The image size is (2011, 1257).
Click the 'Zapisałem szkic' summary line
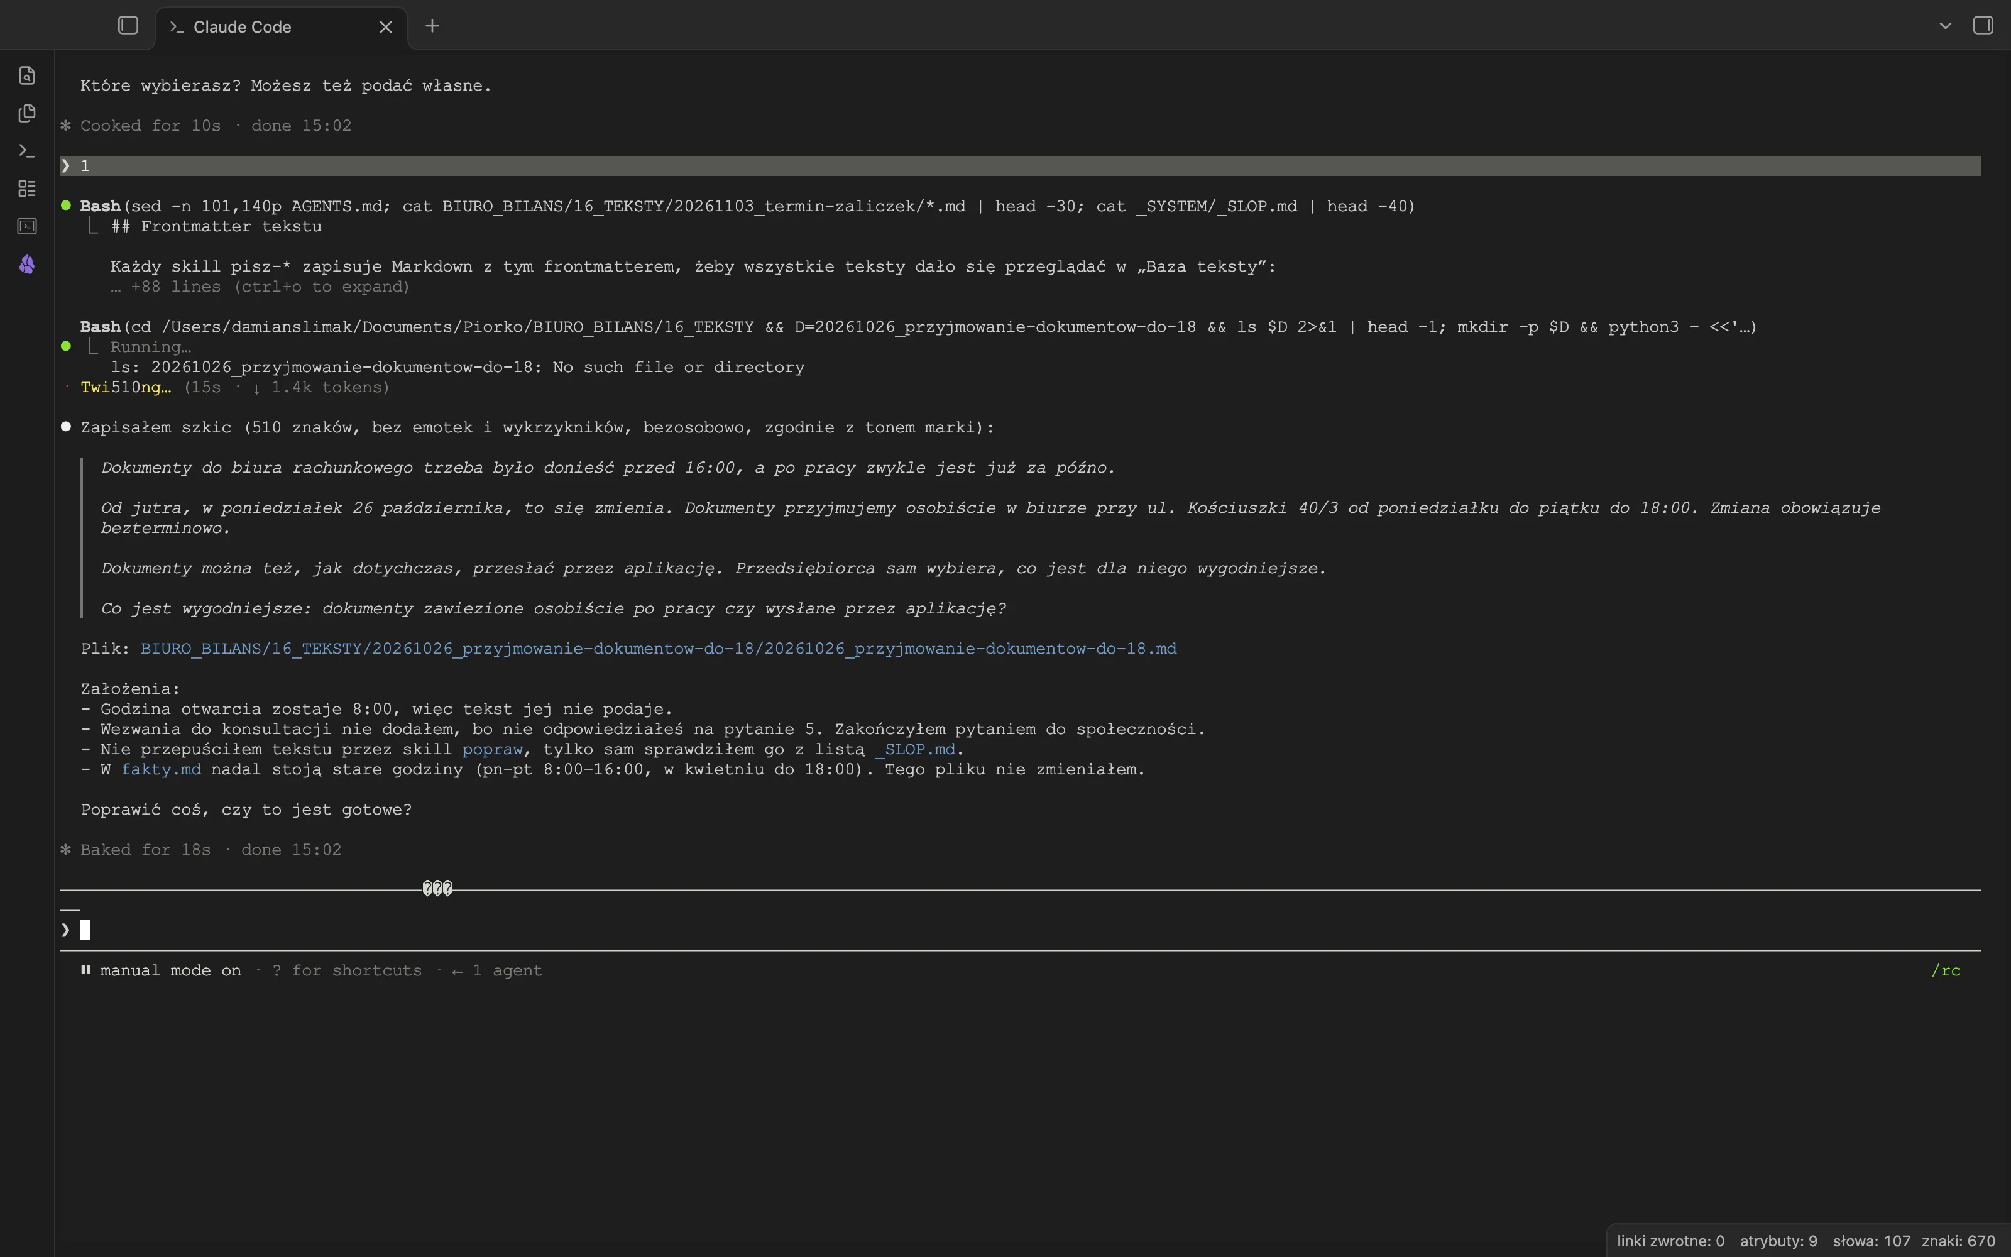pyautogui.click(x=538, y=427)
